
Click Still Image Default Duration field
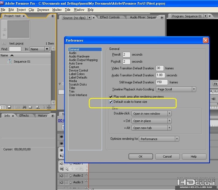coord(162,82)
